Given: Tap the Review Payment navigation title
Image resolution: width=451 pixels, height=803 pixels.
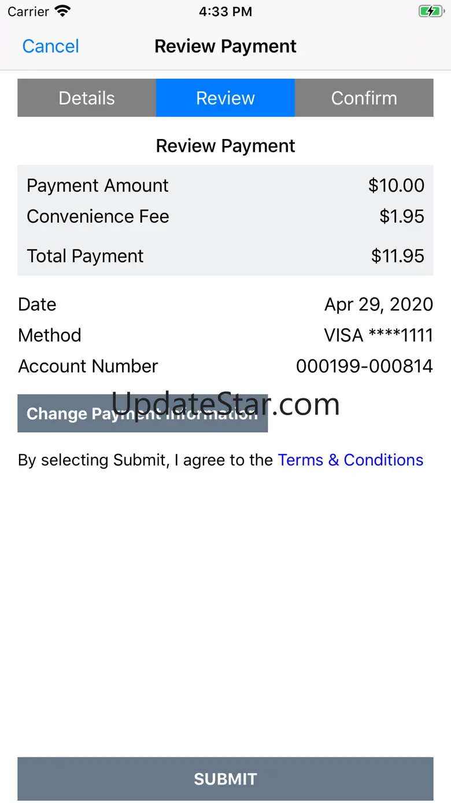Looking at the screenshot, I should point(226,46).
